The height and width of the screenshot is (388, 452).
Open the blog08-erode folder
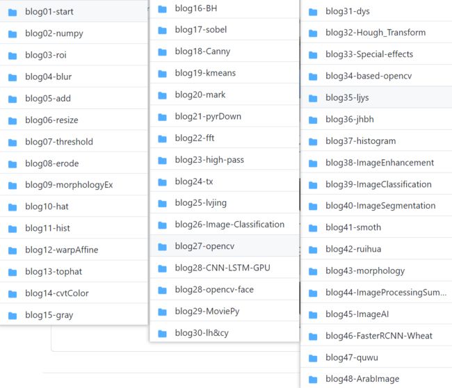point(74,163)
